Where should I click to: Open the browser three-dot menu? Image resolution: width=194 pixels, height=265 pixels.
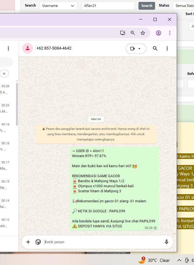coord(170,33)
